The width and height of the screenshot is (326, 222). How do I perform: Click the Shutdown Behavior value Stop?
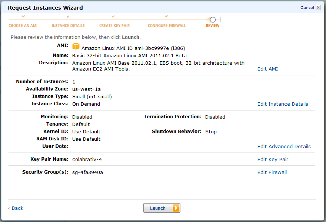pos(211,132)
